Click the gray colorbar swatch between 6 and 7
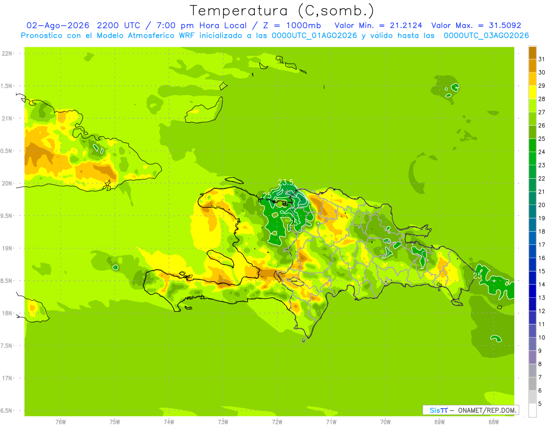The image size is (554, 428). coord(532,384)
